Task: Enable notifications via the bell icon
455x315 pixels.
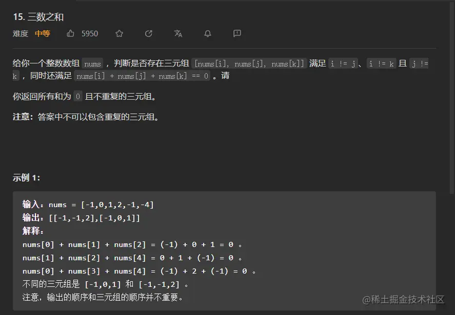Action: tap(207, 33)
